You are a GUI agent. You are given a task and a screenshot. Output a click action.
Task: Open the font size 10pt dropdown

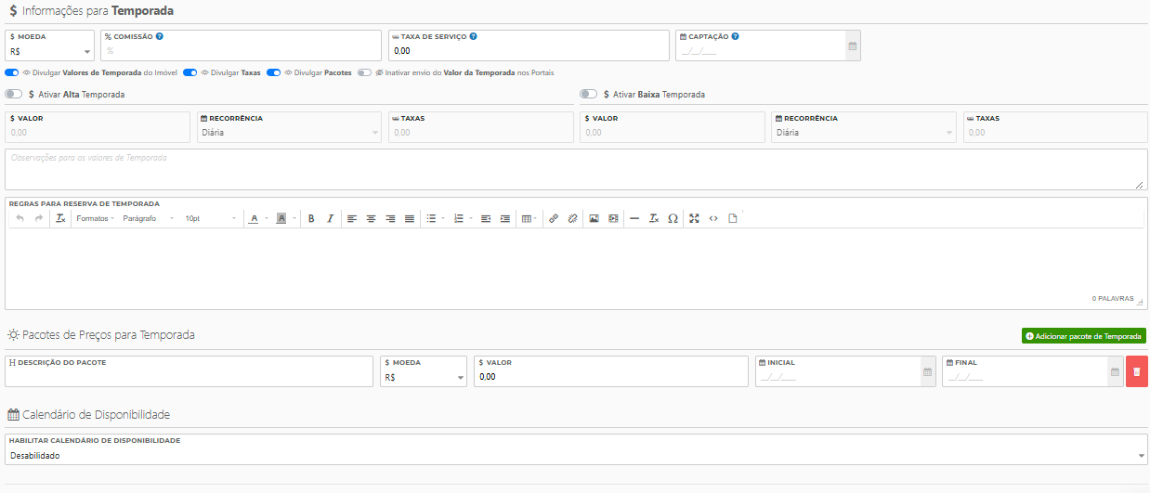(210, 218)
